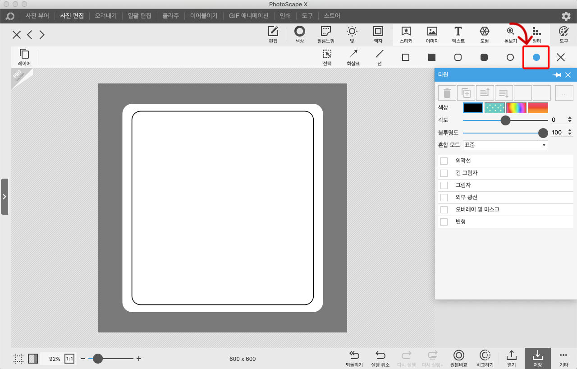Select the 이미지 image insert tool
The width and height of the screenshot is (577, 369).
432,35
